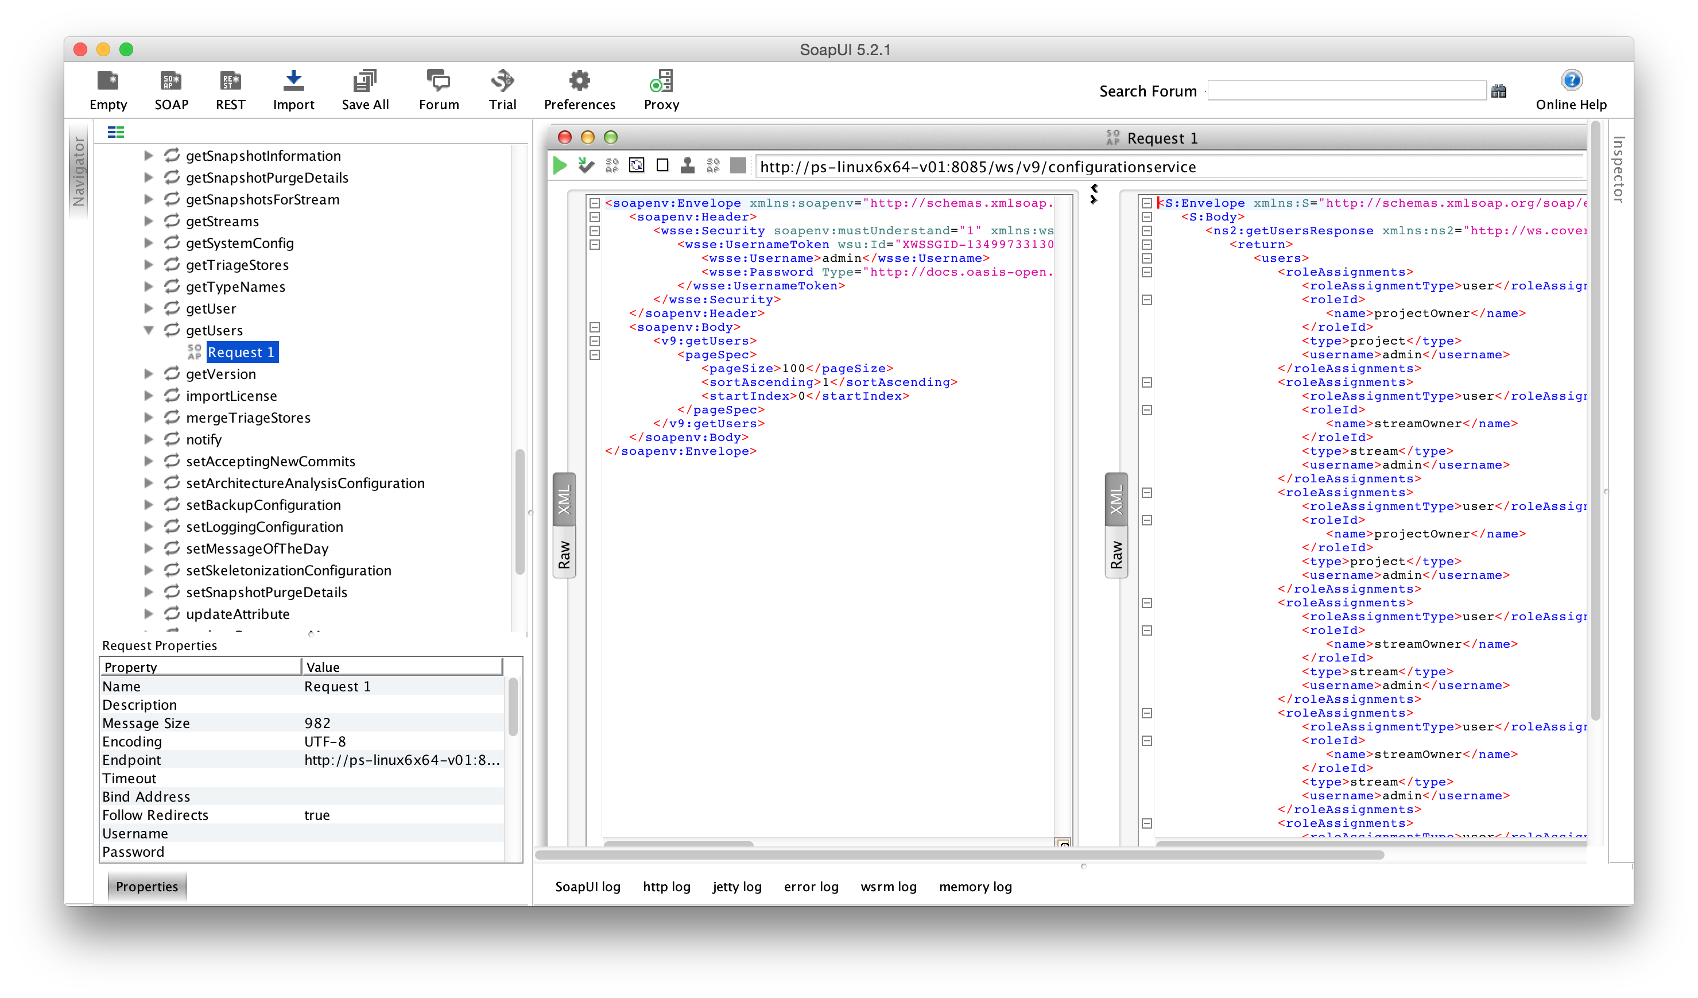Open the SoapUI Forum

(438, 89)
